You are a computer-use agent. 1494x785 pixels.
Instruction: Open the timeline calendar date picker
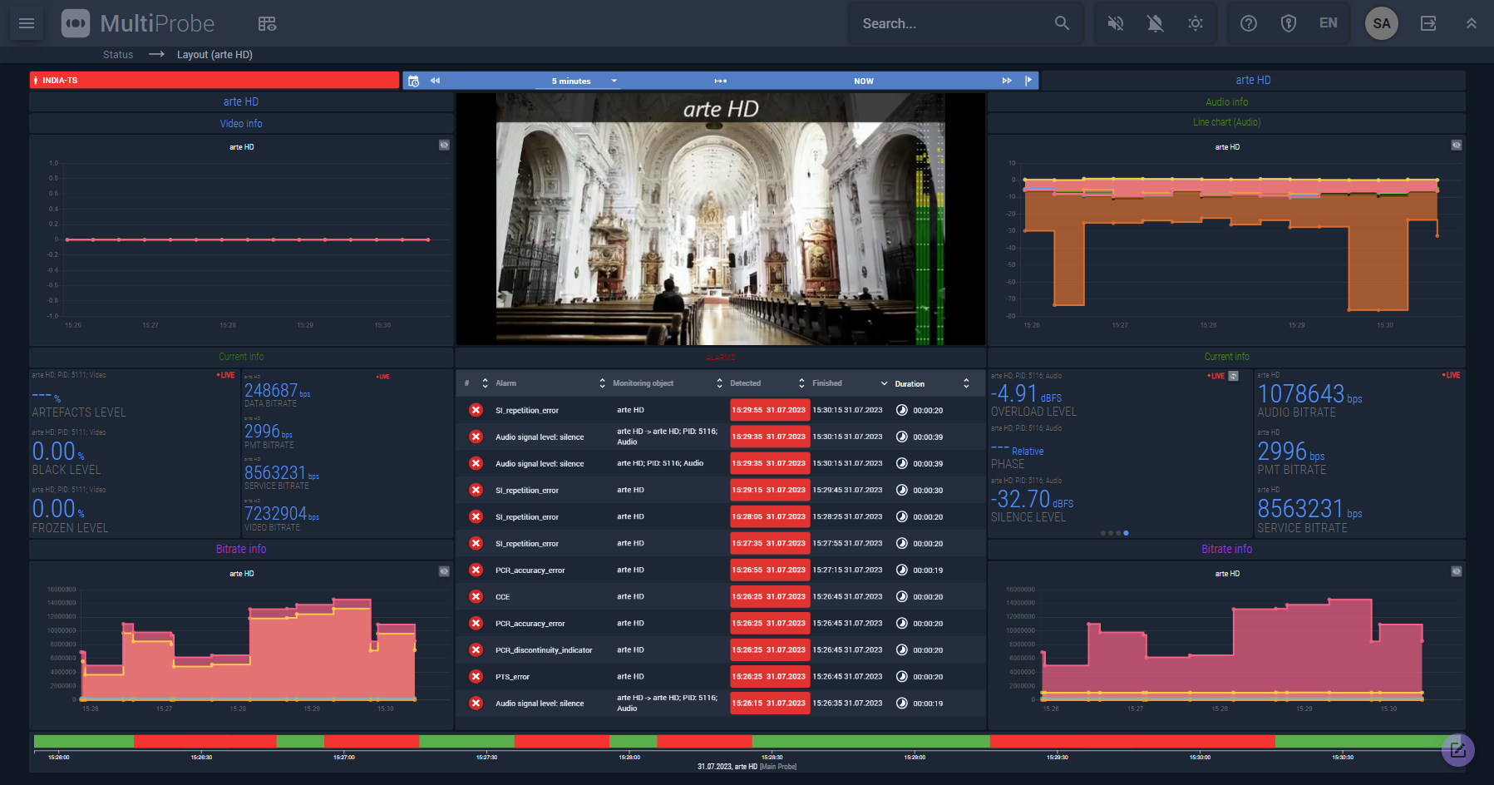click(413, 81)
